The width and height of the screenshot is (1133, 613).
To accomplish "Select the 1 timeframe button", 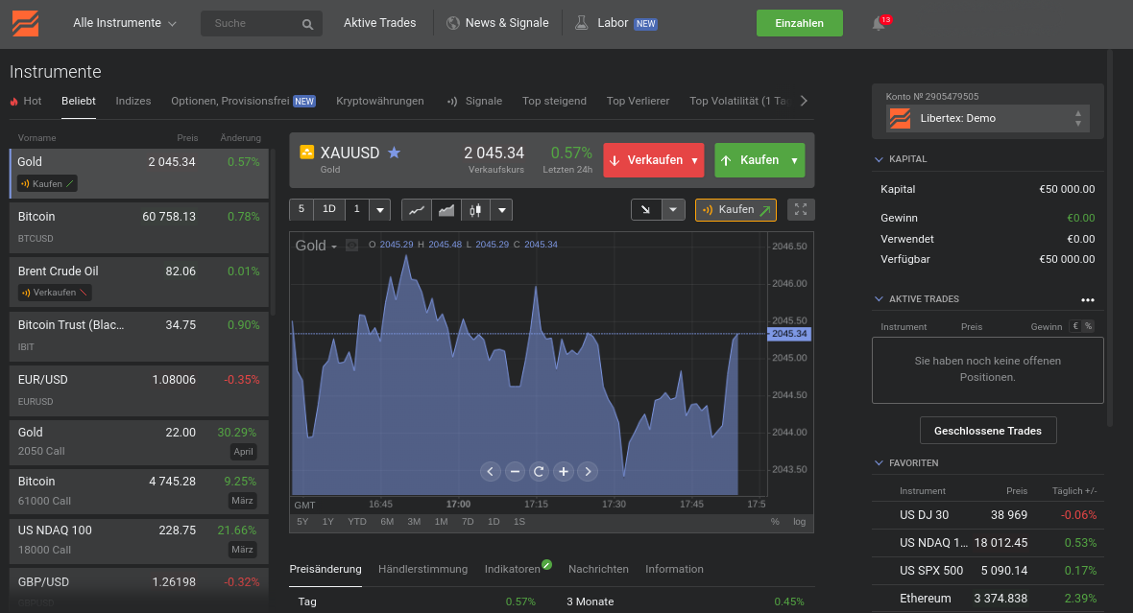I will coord(356,209).
